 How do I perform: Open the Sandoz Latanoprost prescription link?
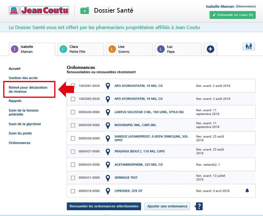coord(151,138)
